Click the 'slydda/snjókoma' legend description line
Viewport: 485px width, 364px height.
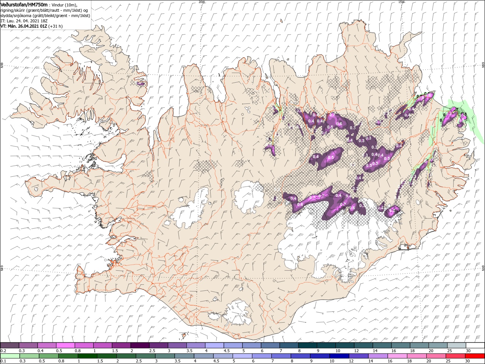click(45, 16)
